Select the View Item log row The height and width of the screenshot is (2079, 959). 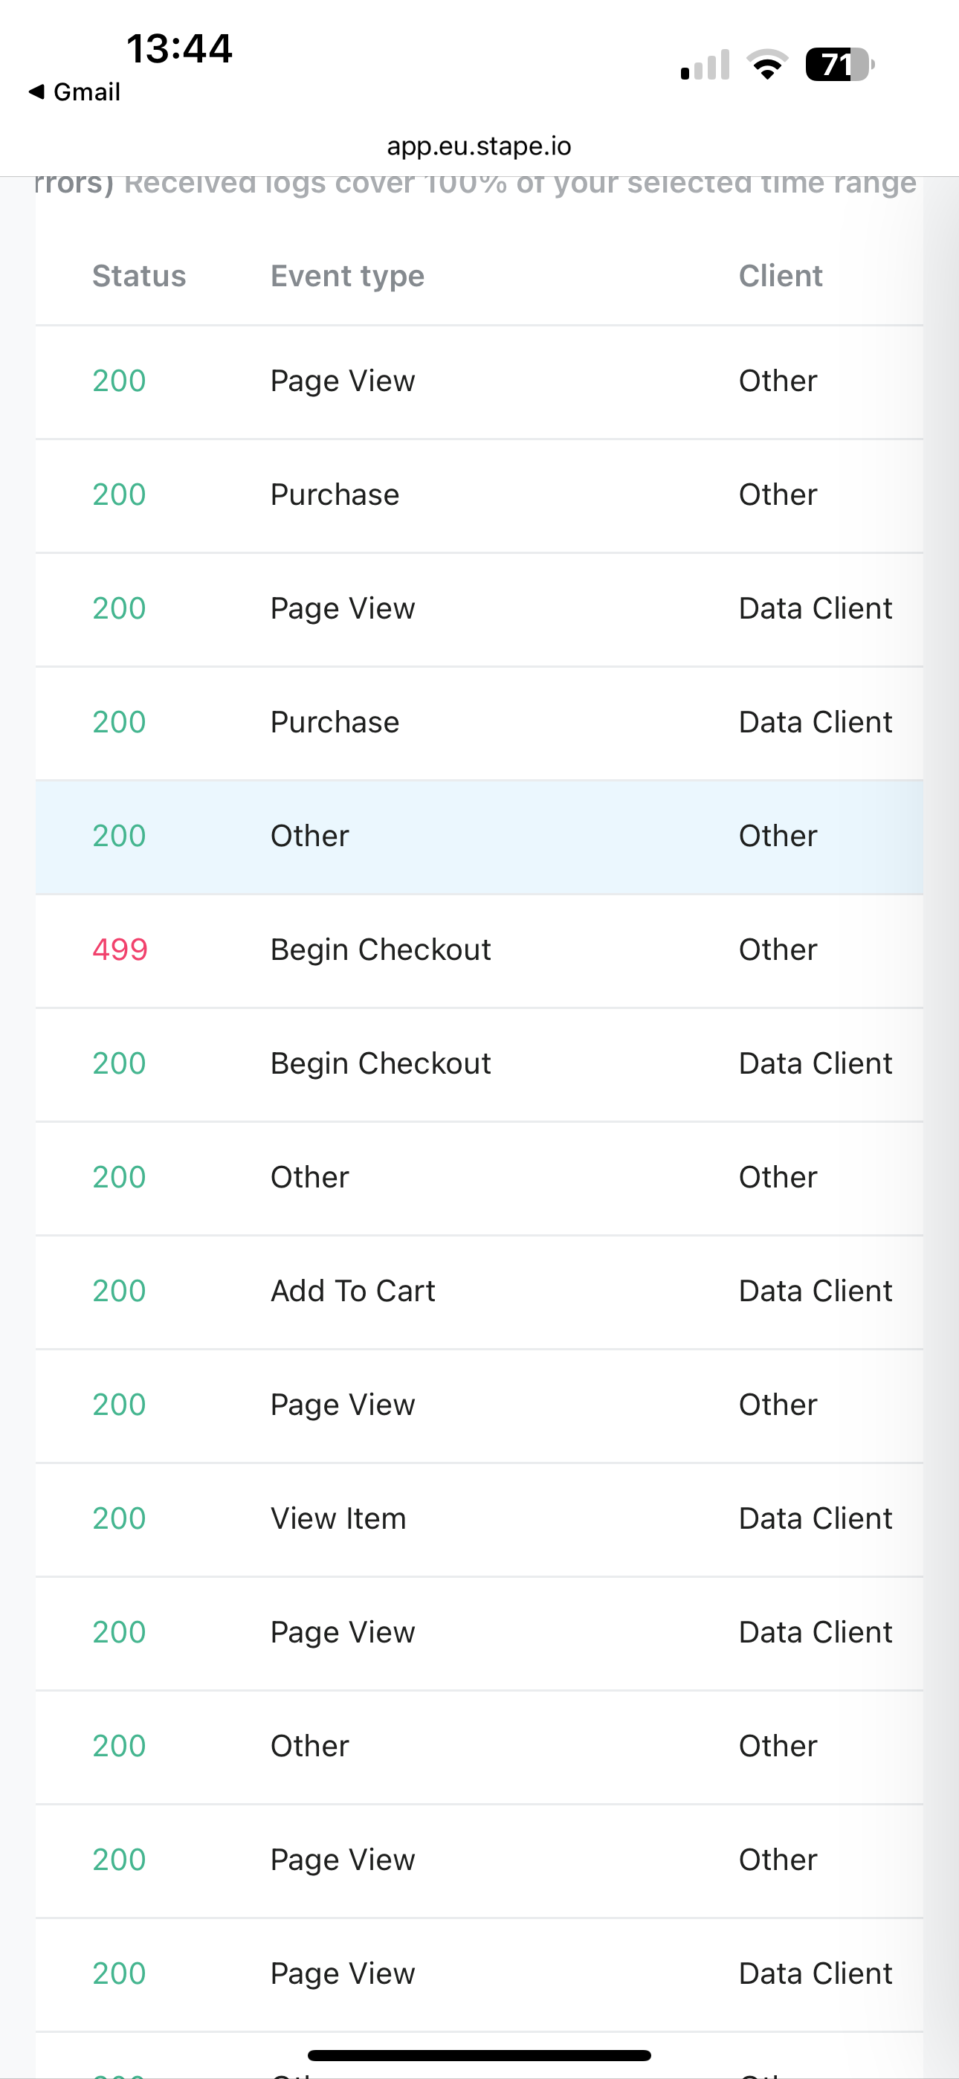pyautogui.click(x=479, y=1520)
